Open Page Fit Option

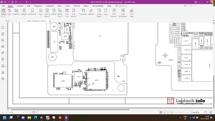(47, 13)
